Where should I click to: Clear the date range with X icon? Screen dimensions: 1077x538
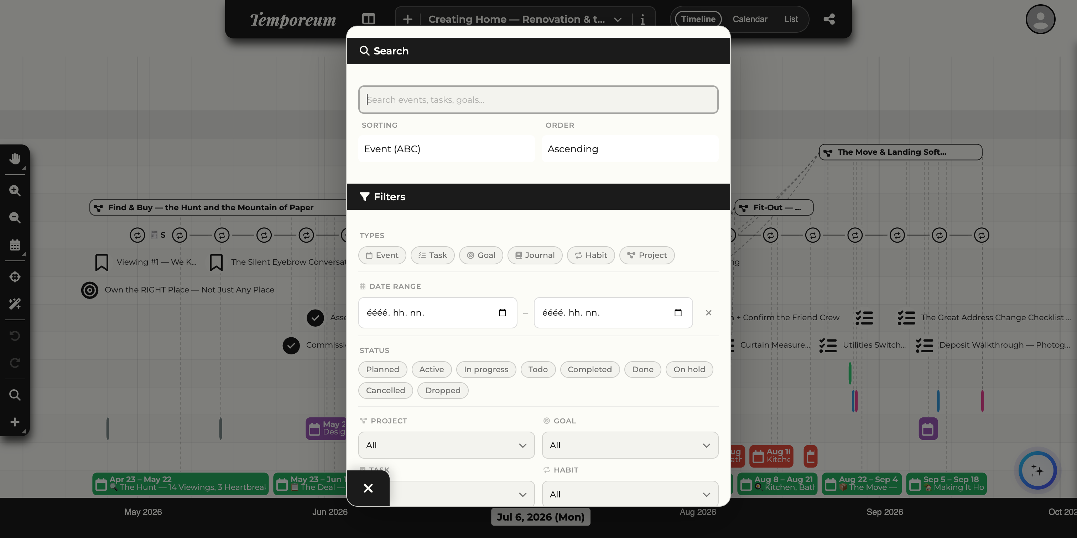[709, 313]
